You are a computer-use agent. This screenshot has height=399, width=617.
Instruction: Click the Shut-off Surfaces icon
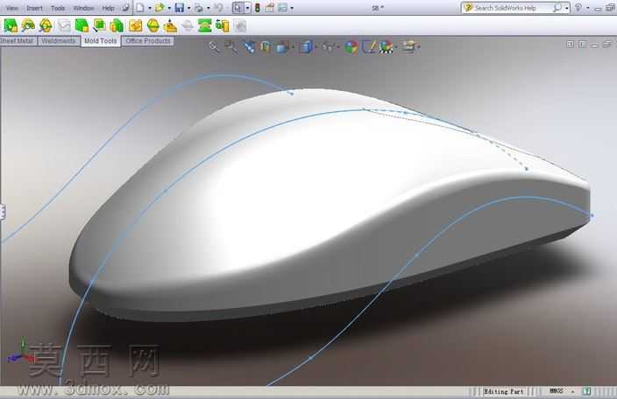[170, 26]
